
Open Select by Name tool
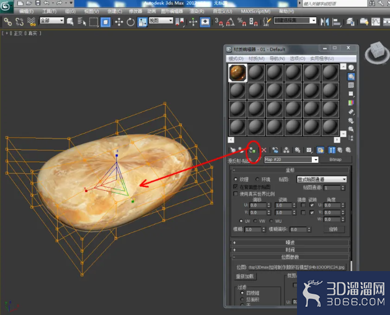click(x=82, y=22)
